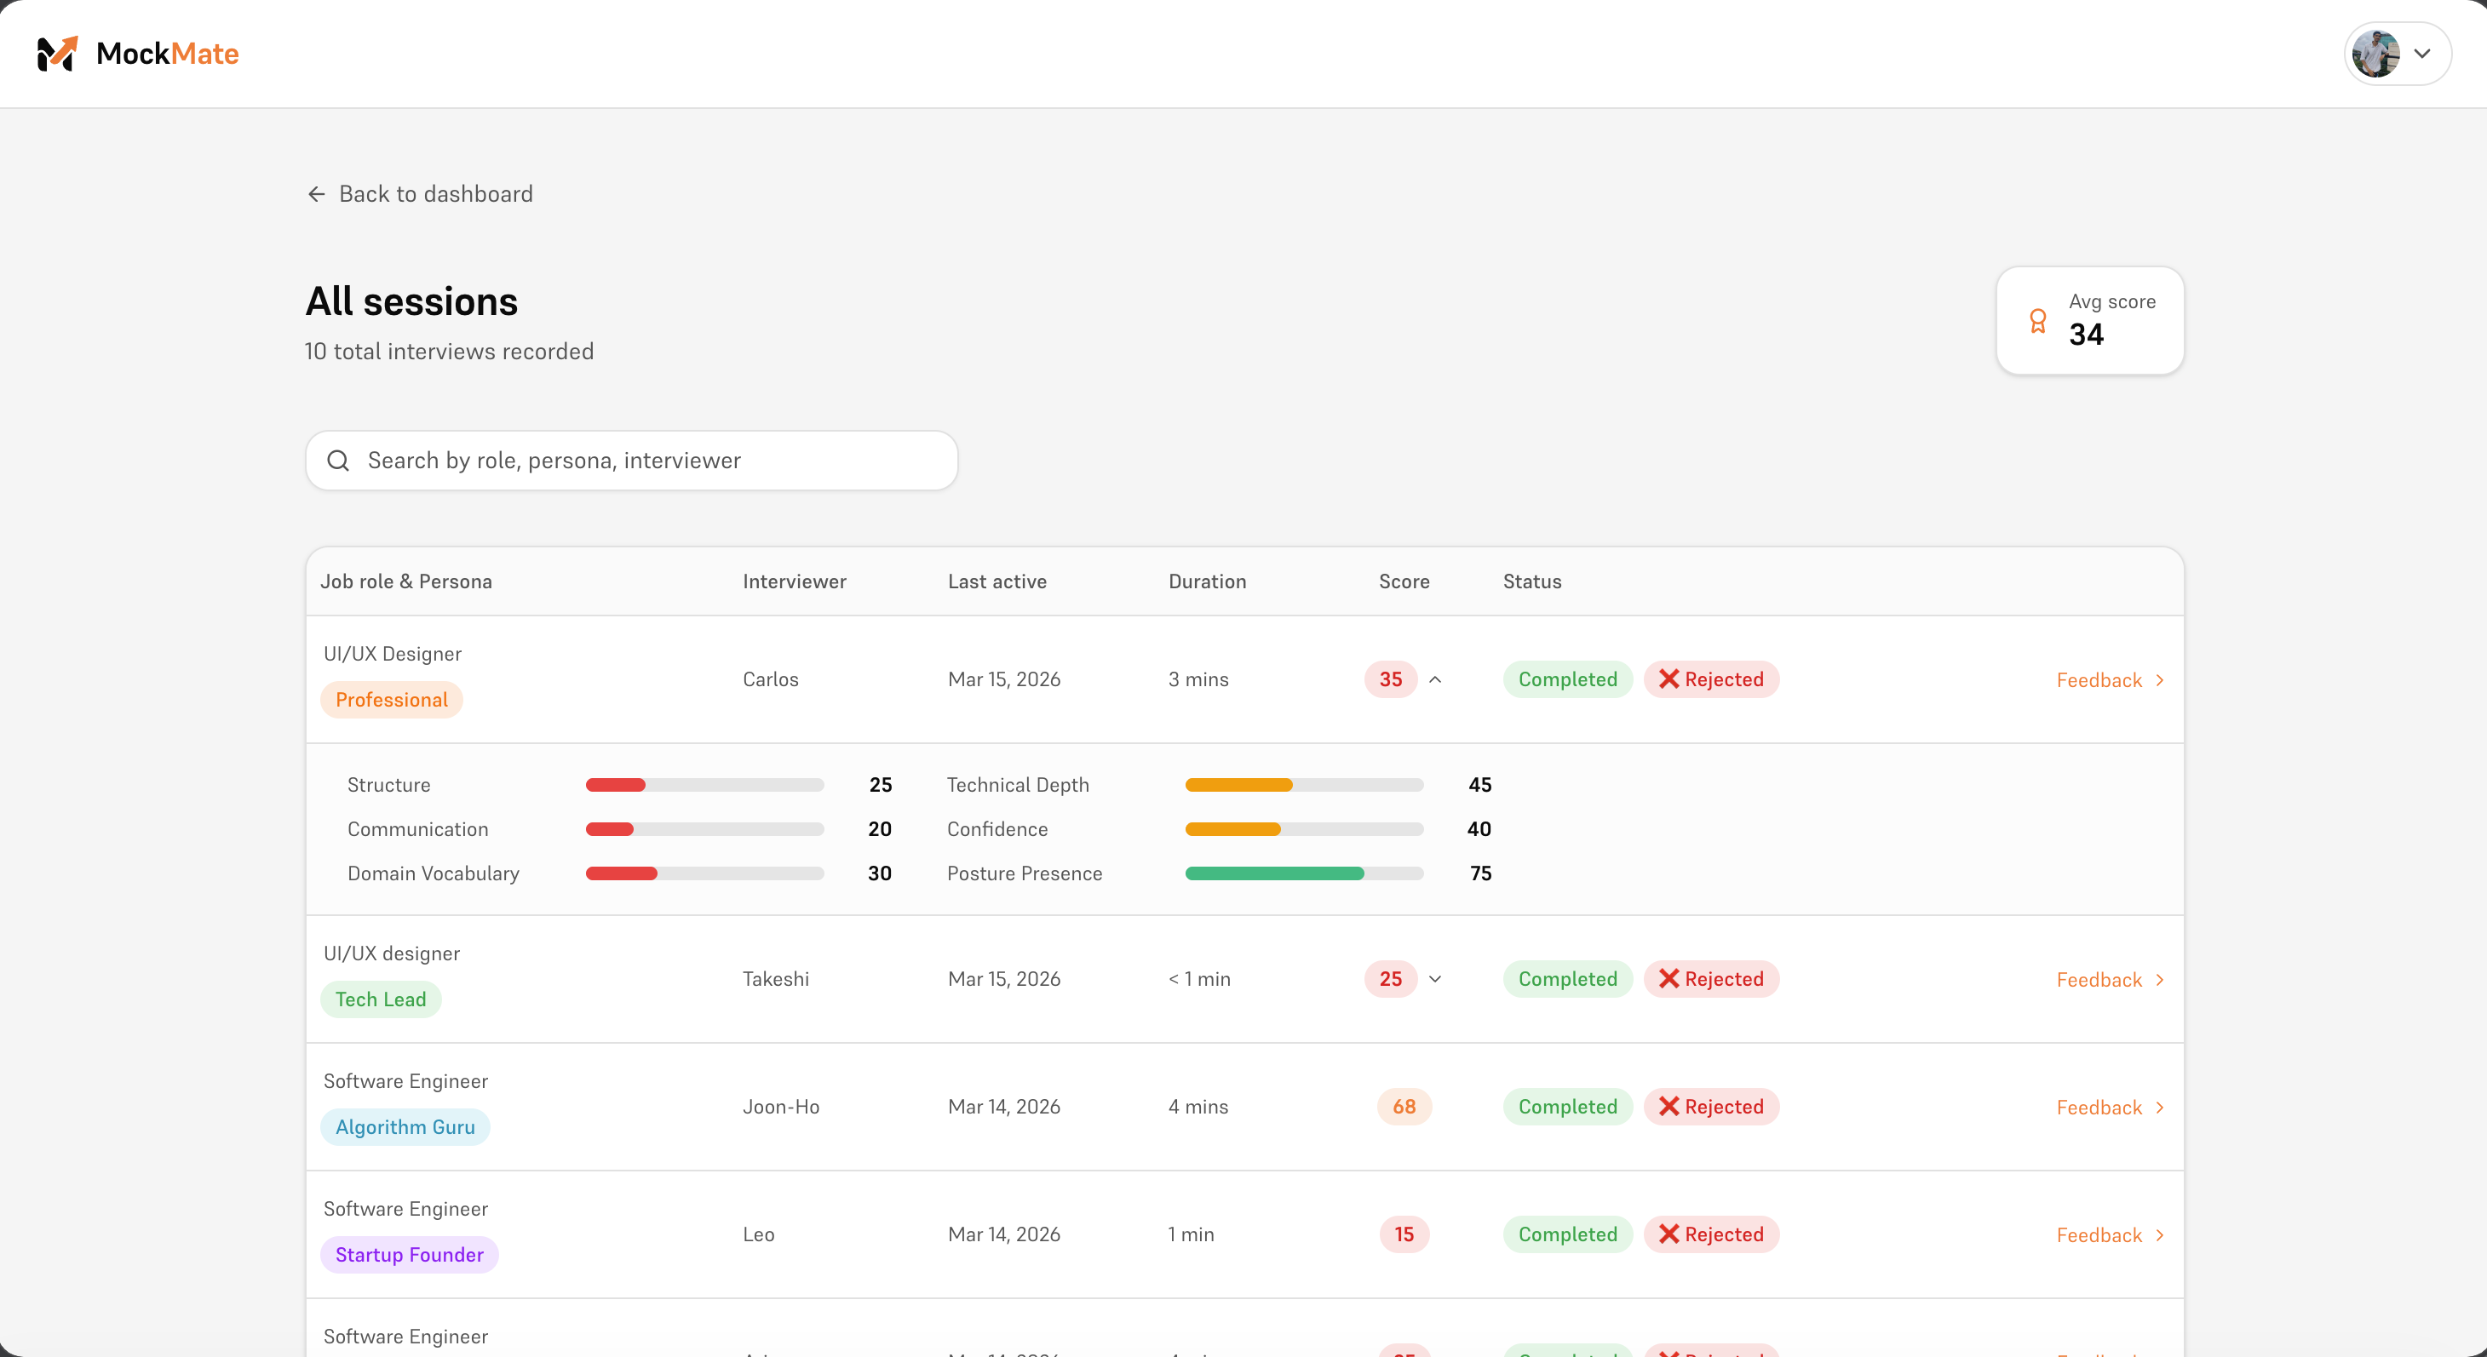This screenshot has height=1357, width=2487.
Task: Collapse score breakdown for Carlos session
Action: [x=1436, y=679]
